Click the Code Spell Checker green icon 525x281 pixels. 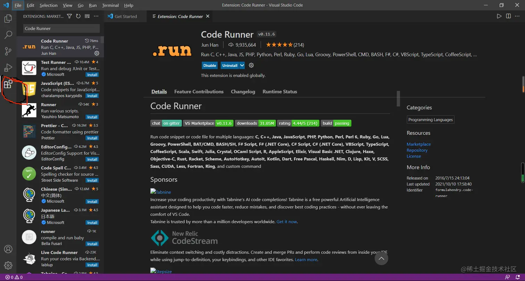pos(29,174)
